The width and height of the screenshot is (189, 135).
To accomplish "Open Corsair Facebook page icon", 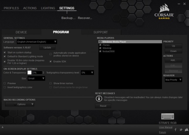I will (x=176, y=129).
